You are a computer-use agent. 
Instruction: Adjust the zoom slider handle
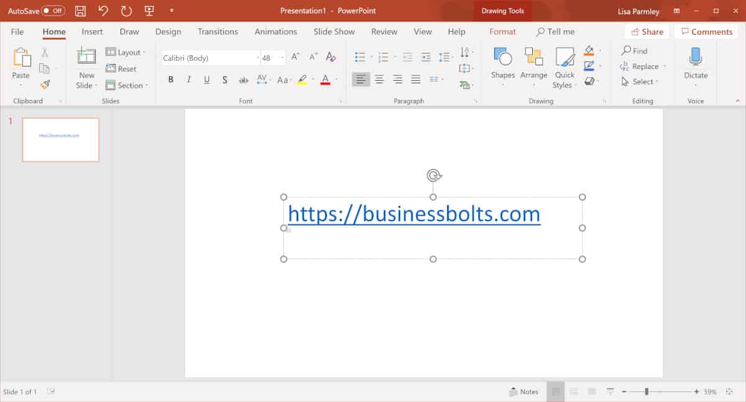pyautogui.click(x=647, y=391)
